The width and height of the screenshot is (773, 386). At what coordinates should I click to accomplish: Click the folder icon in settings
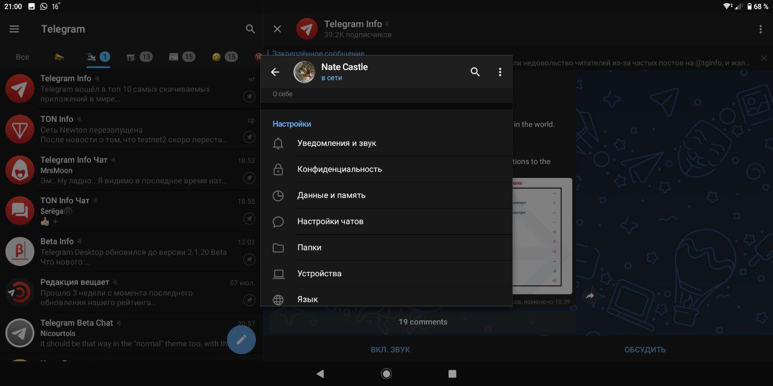point(278,248)
